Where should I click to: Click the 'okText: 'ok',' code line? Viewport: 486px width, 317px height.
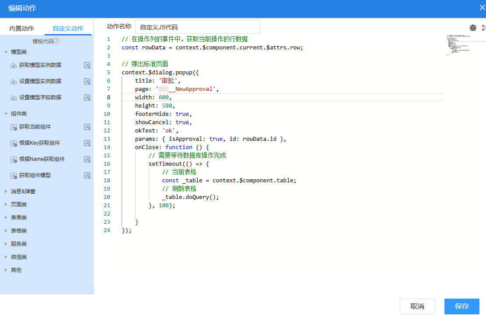(x=157, y=130)
